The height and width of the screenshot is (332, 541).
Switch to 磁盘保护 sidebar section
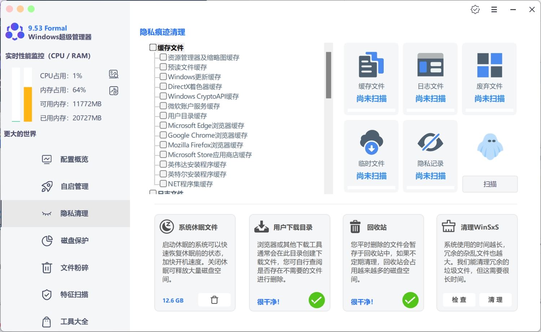[74, 240]
